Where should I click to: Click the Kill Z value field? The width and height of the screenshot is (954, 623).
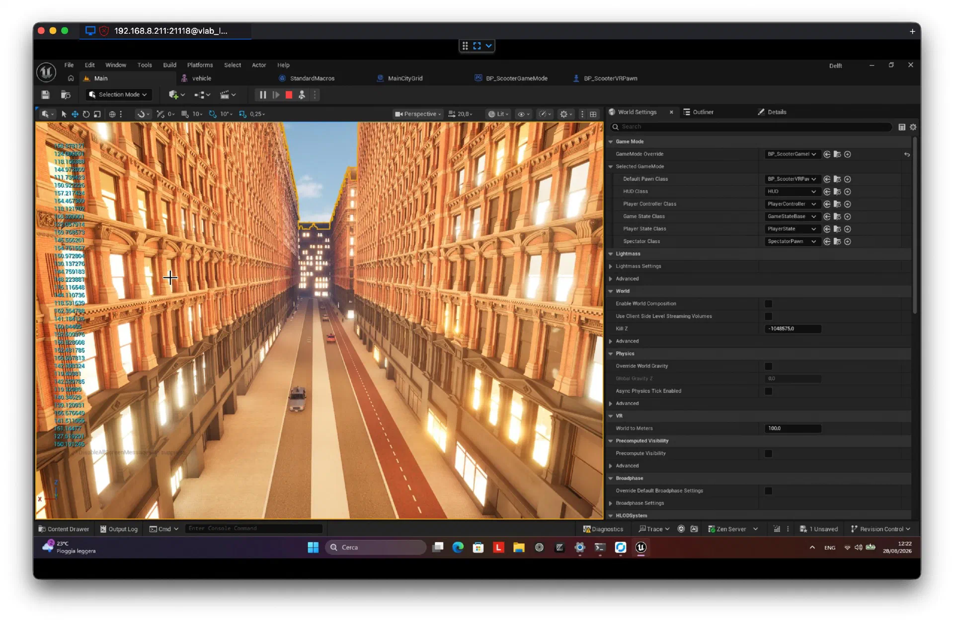coord(793,329)
